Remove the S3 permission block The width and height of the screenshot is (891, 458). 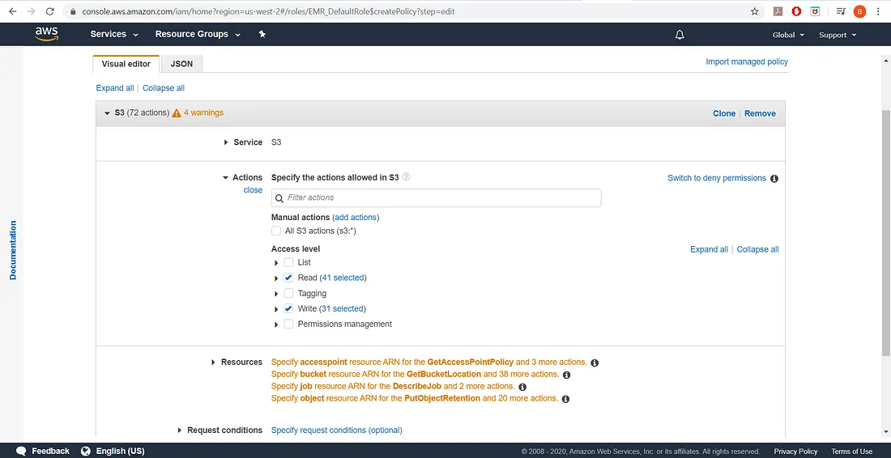point(760,113)
